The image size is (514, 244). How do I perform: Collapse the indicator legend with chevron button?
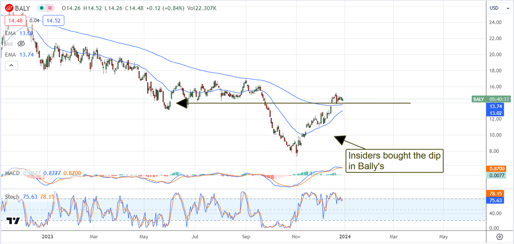[11, 65]
